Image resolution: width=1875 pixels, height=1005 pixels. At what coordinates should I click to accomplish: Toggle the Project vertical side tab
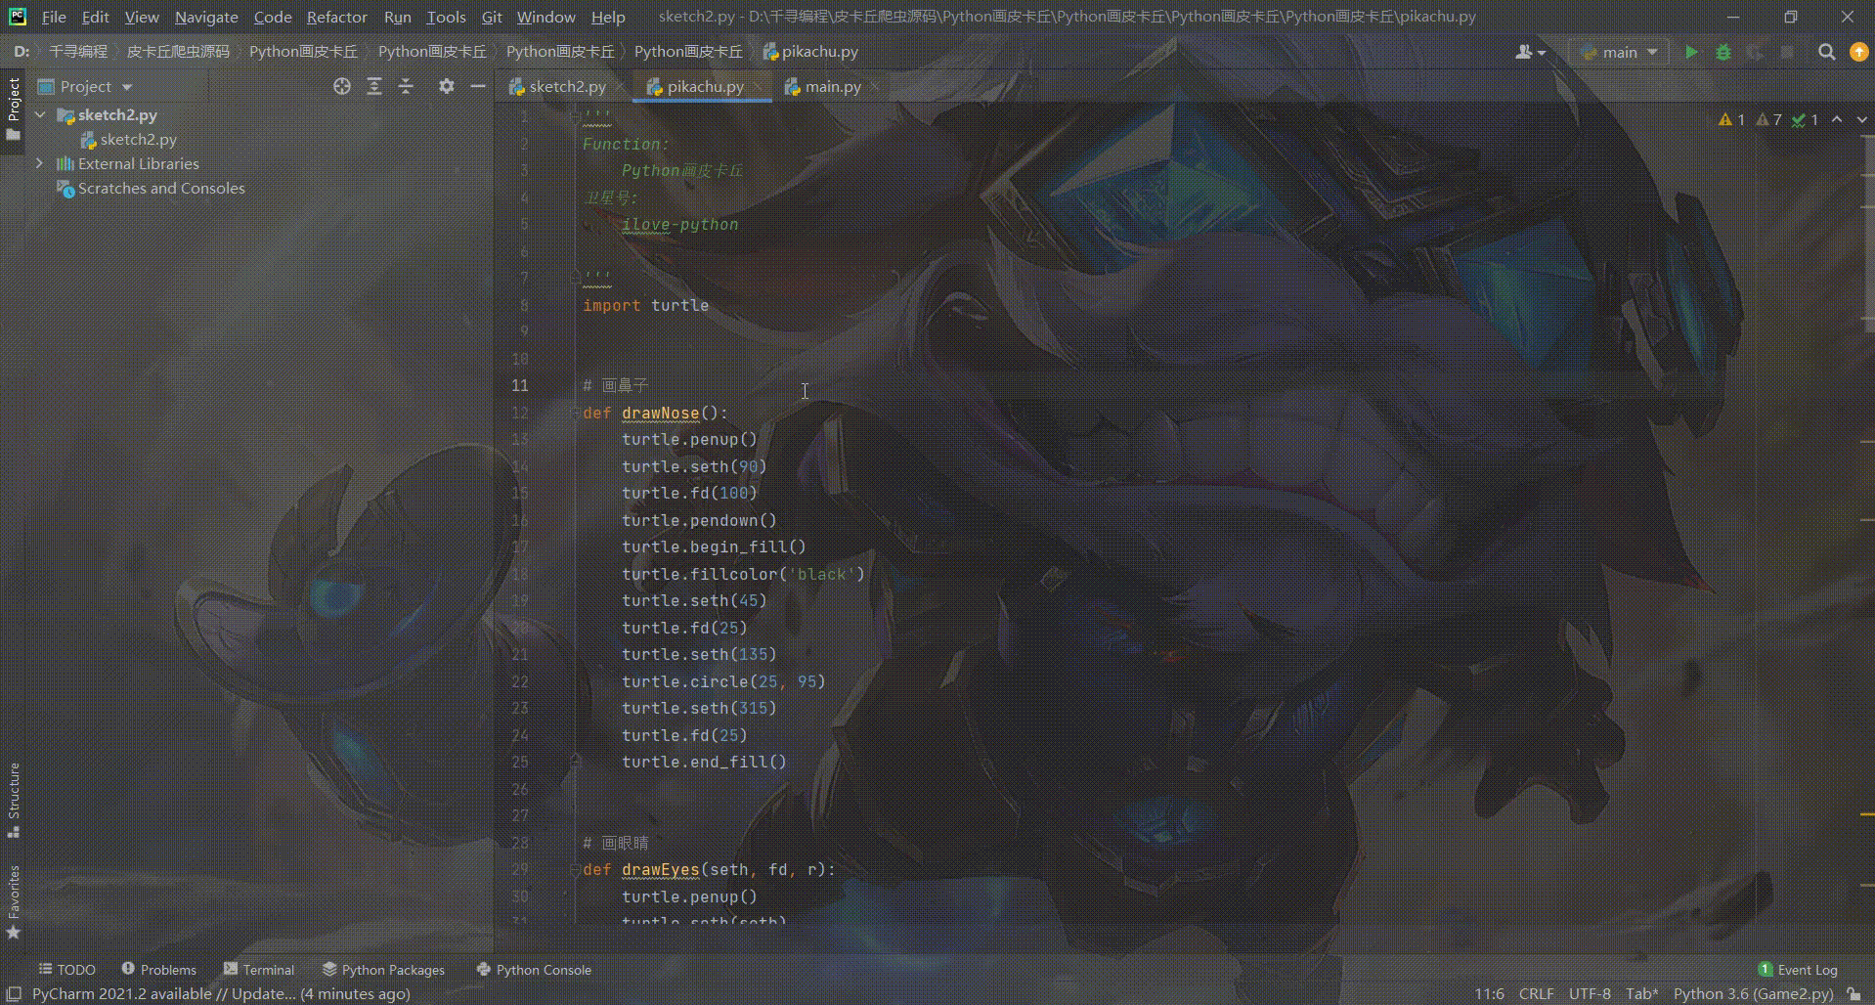14,109
